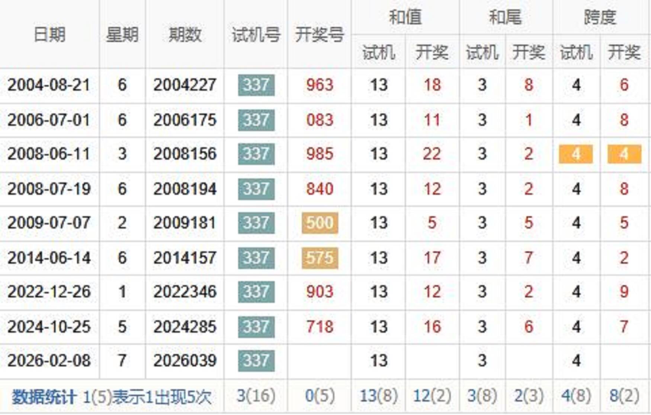Click the 开奖 sub-header under 和值
Viewport: 651px width, 415px height.
[432, 52]
